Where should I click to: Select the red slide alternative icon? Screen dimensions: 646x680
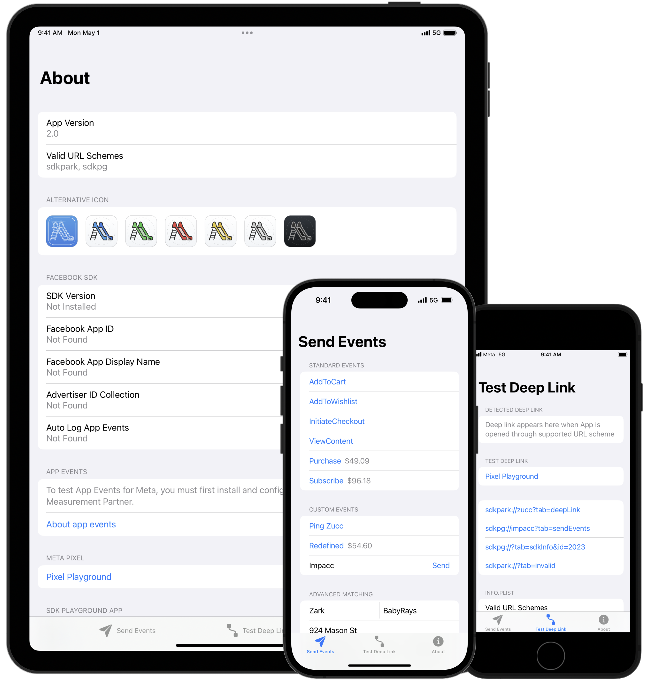coord(181,231)
